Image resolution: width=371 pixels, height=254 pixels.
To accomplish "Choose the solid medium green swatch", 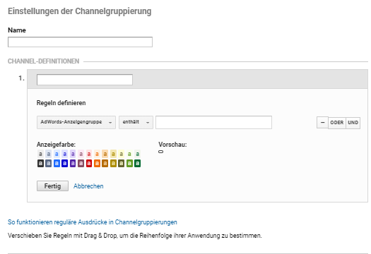I will pos(129,163).
